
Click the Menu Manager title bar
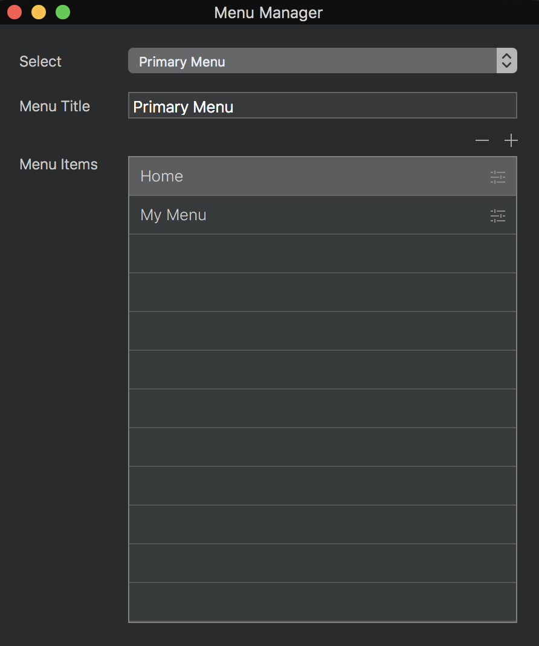tap(268, 12)
